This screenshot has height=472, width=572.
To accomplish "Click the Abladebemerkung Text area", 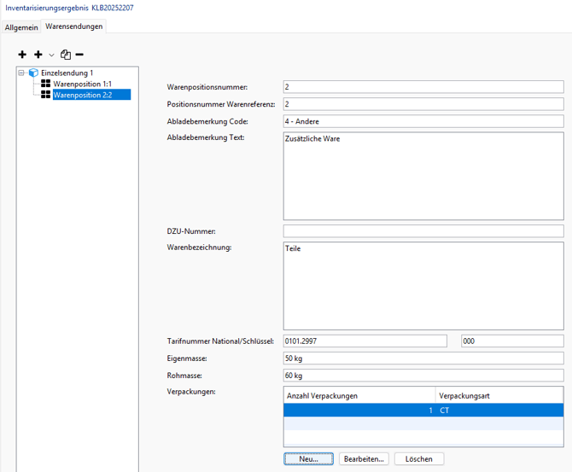I will pos(423,176).
